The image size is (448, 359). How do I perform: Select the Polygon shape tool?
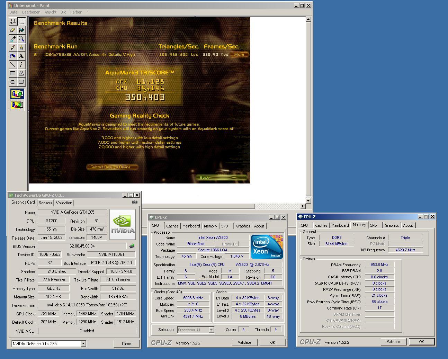click(21, 73)
